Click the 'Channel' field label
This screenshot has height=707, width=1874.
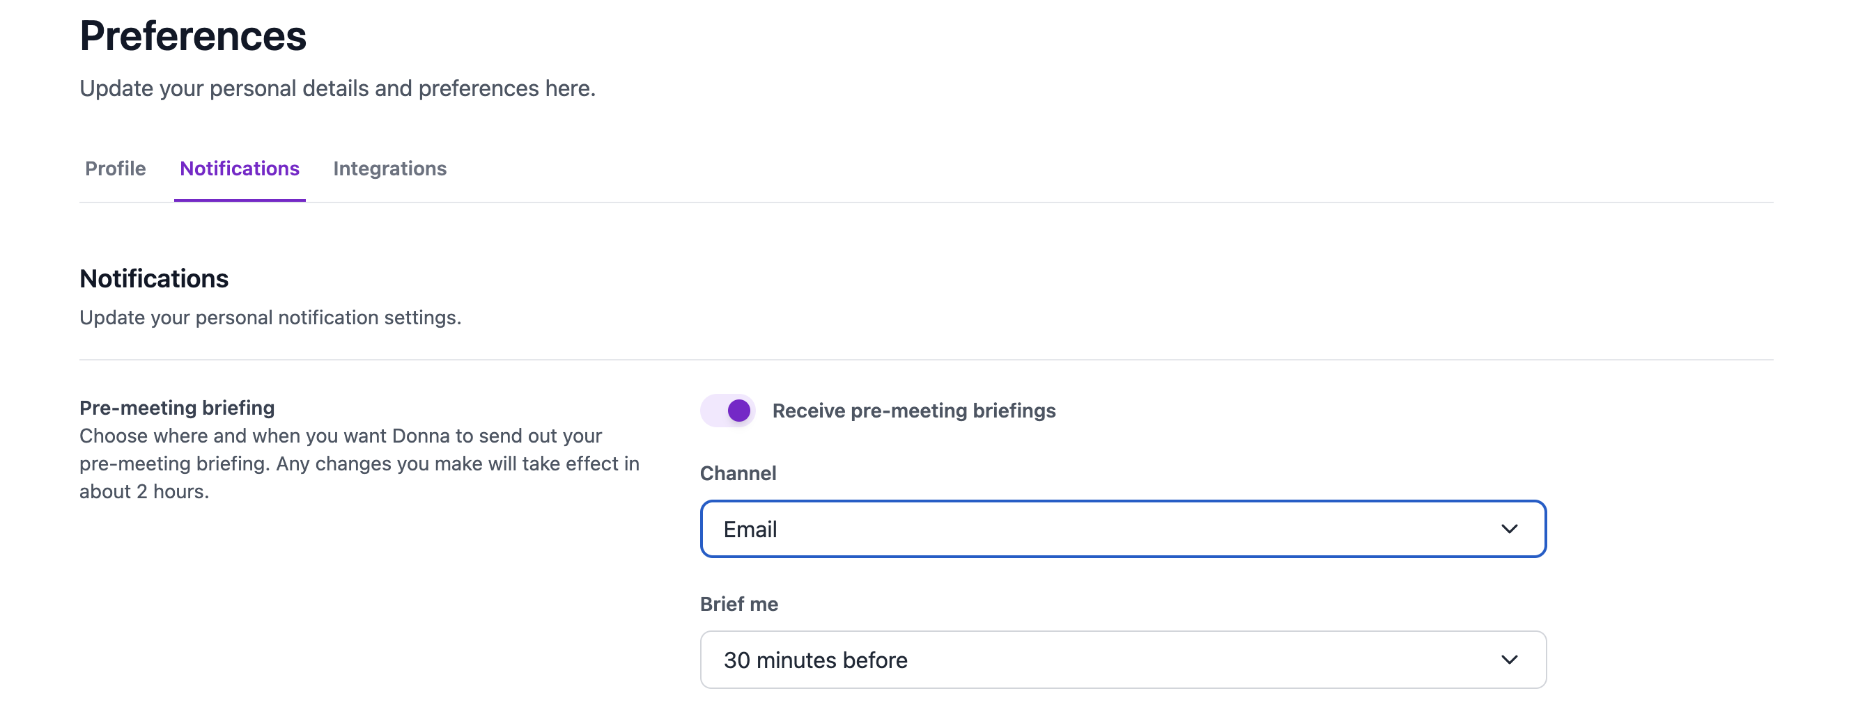click(x=738, y=473)
